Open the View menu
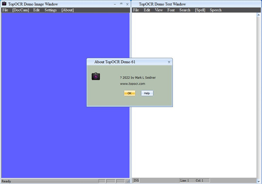262x184 pixels. (x=159, y=10)
